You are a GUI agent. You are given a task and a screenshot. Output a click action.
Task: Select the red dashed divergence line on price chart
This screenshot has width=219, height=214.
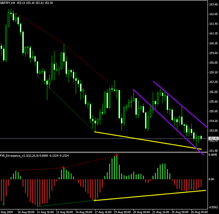(x=63, y=44)
